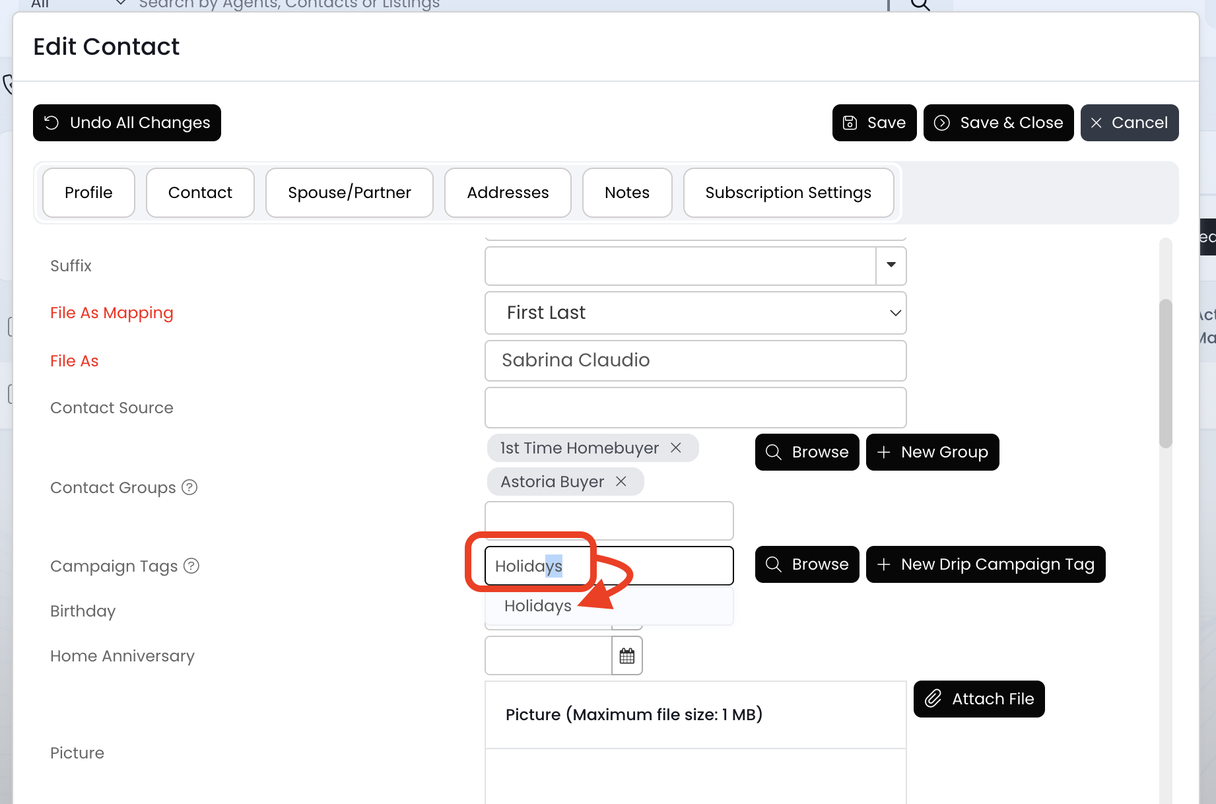Expand the Suffix dropdown arrow
Viewport: 1216px width, 804px height.
click(891, 265)
